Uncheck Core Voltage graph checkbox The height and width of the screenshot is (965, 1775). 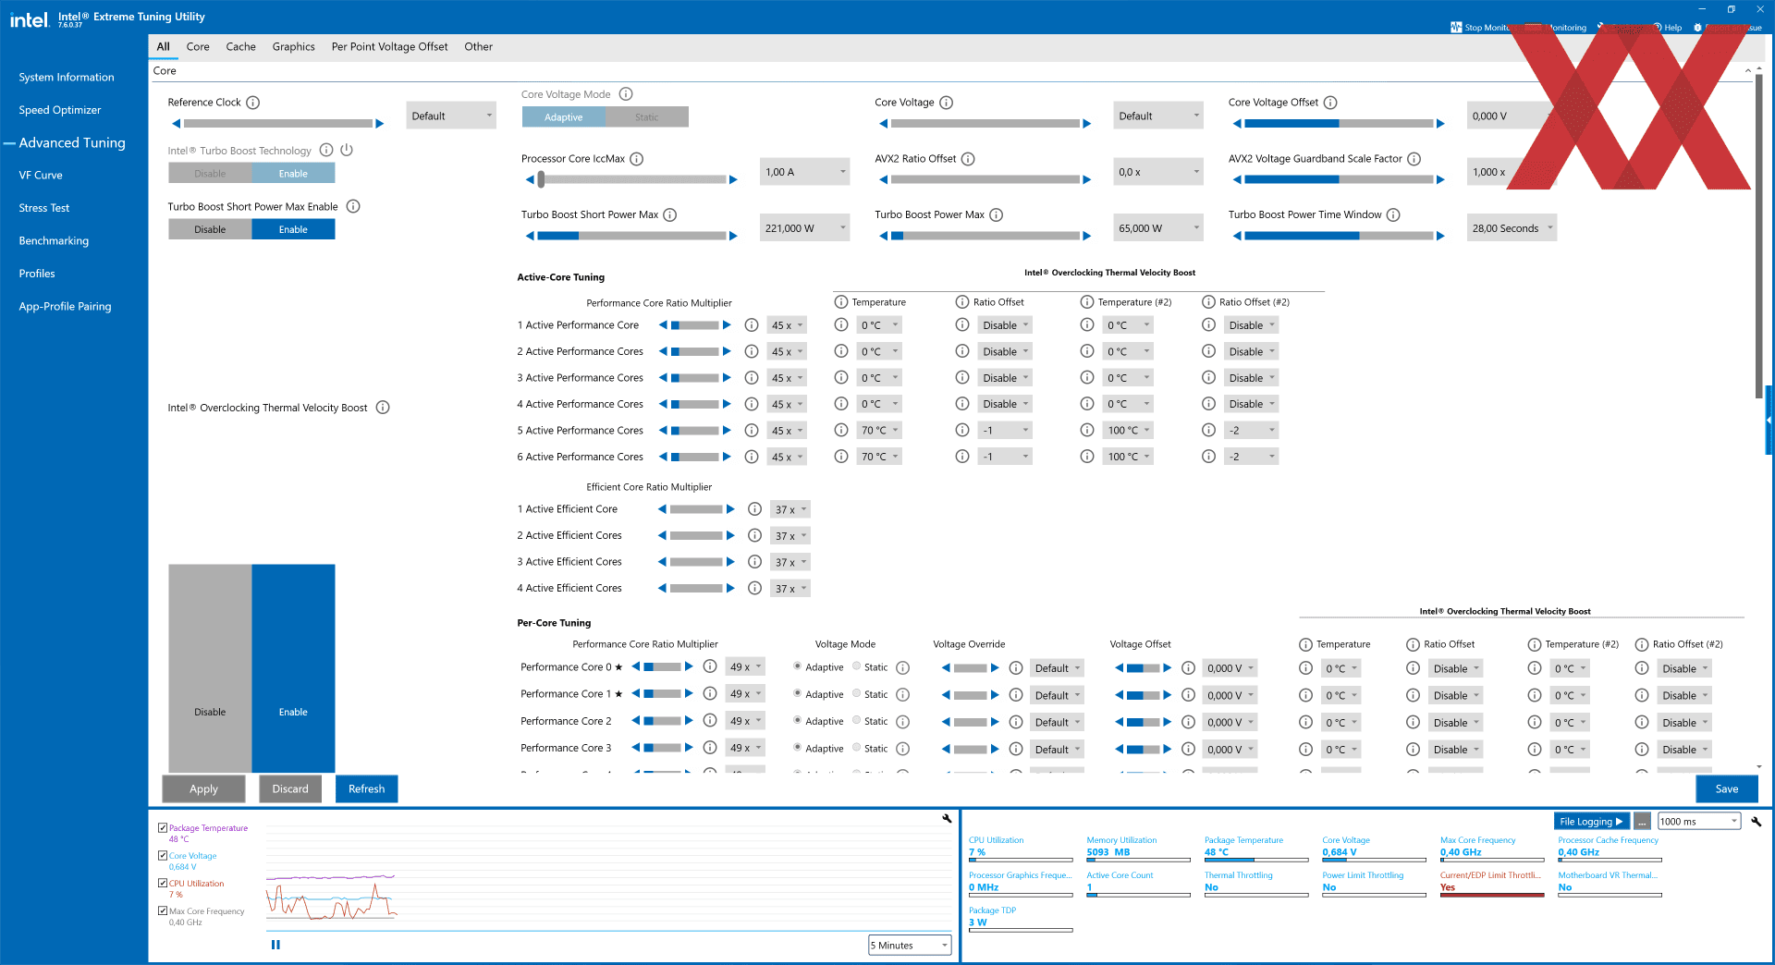(x=163, y=856)
